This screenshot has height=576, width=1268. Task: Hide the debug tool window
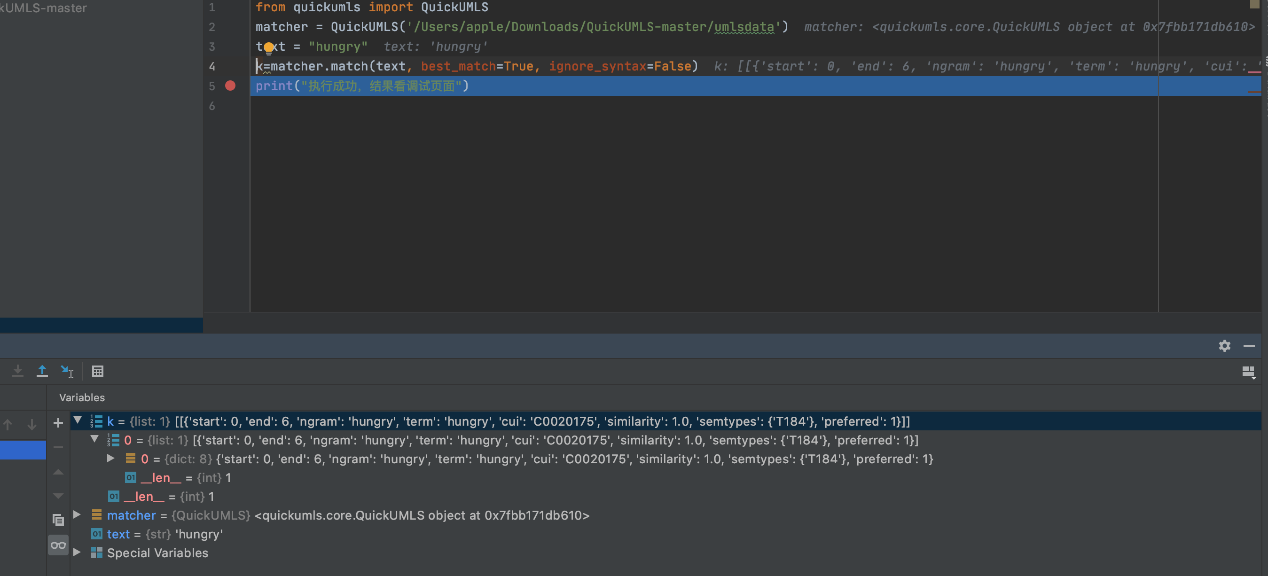(1249, 346)
